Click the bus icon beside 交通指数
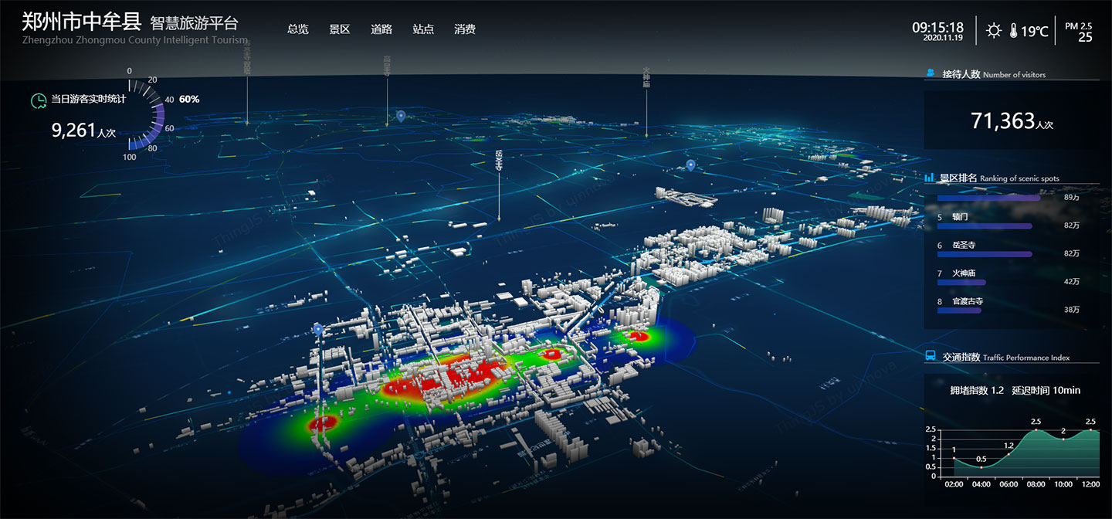 931,357
